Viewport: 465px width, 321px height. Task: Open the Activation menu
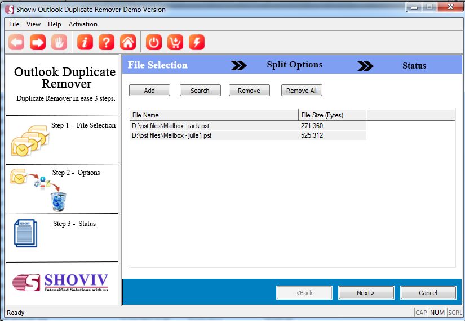83,24
